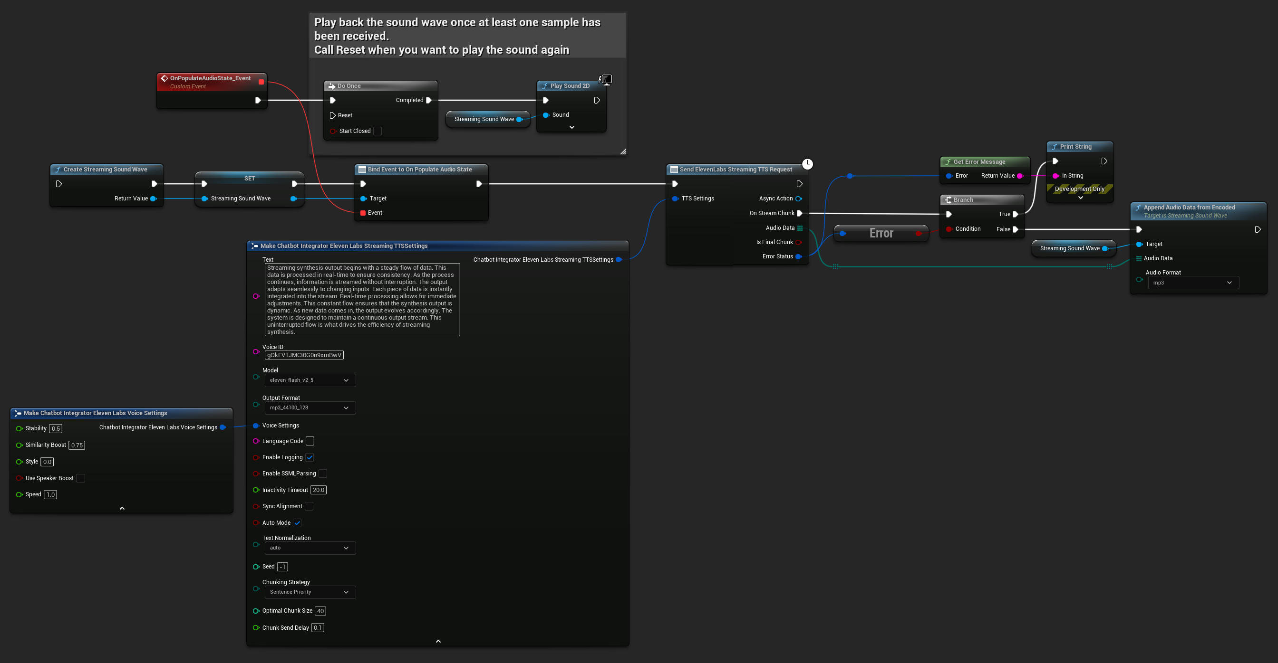Click the Streaming Sound Wave getter near Play Sound

point(484,119)
